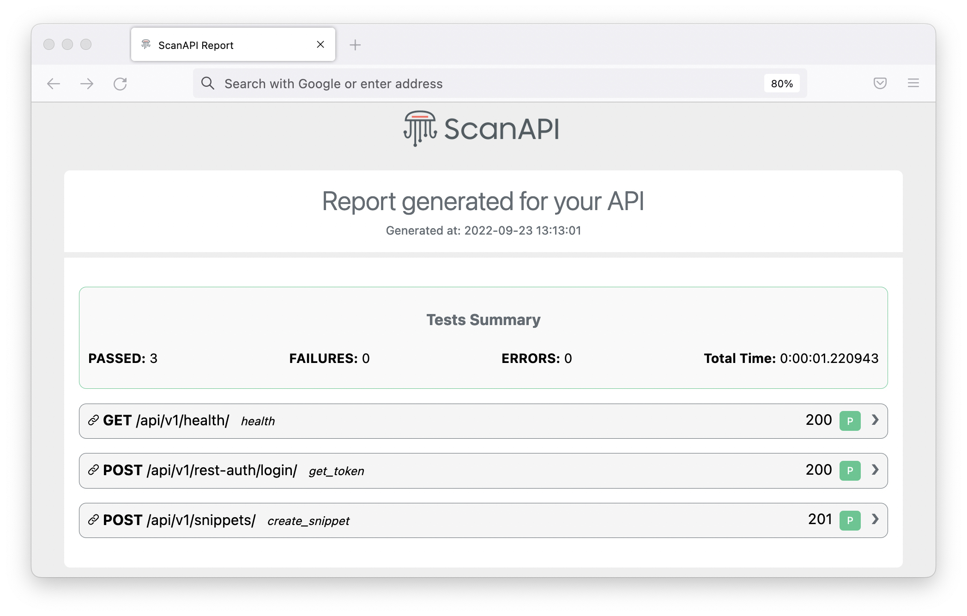
Task: Open the save-to-Pocket icon in the toolbar
Action: click(880, 83)
